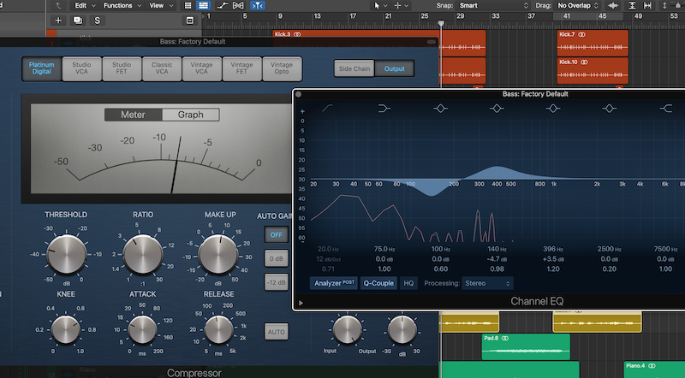Click the loop icon on Kick.7 region
The image size is (685, 378).
click(x=582, y=34)
